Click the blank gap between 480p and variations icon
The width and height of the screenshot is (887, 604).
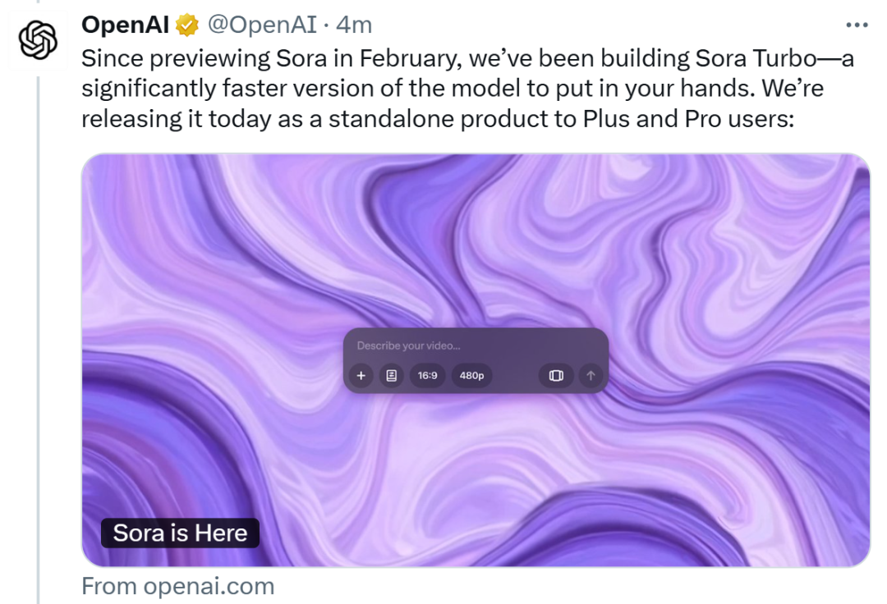click(515, 376)
